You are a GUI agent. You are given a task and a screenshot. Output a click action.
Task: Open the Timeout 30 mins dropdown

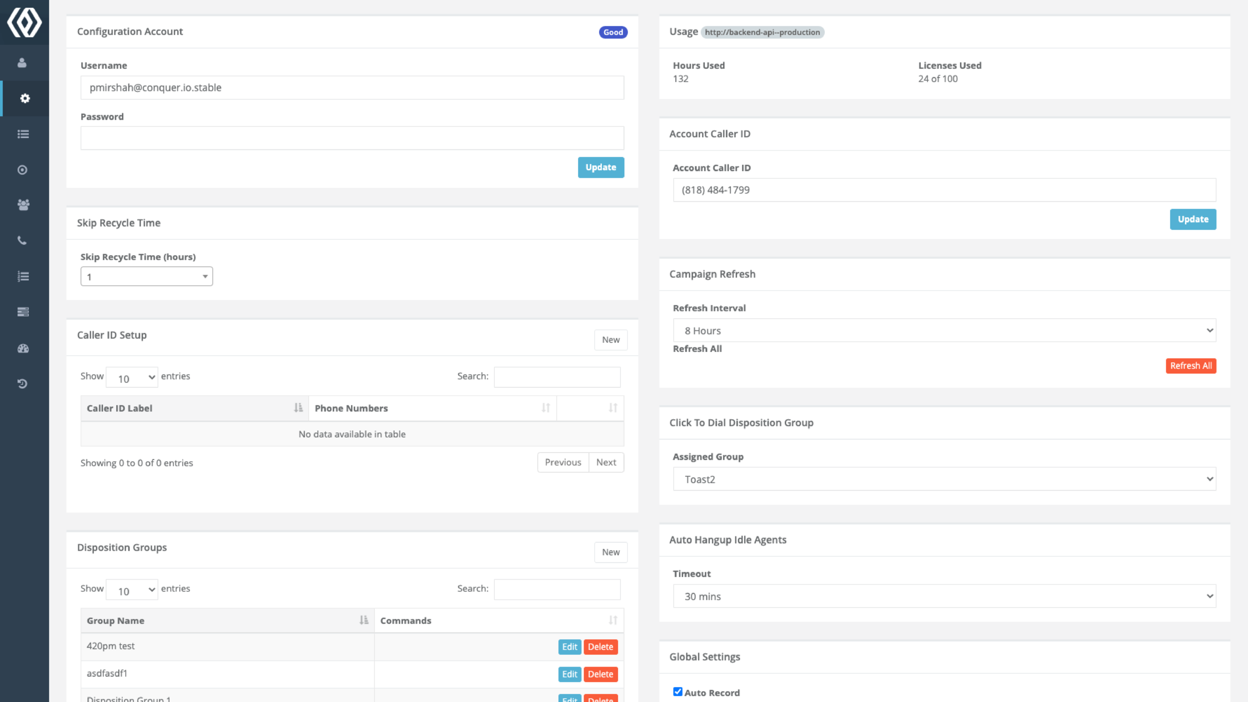(x=944, y=596)
